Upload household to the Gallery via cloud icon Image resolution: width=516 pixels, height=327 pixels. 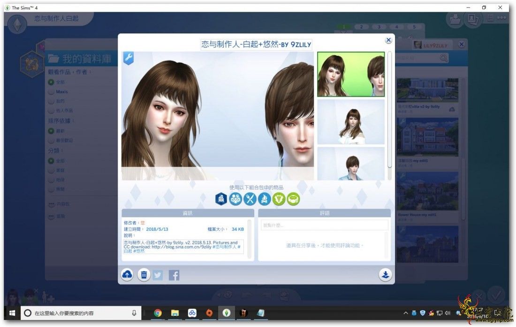click(127, 274)
